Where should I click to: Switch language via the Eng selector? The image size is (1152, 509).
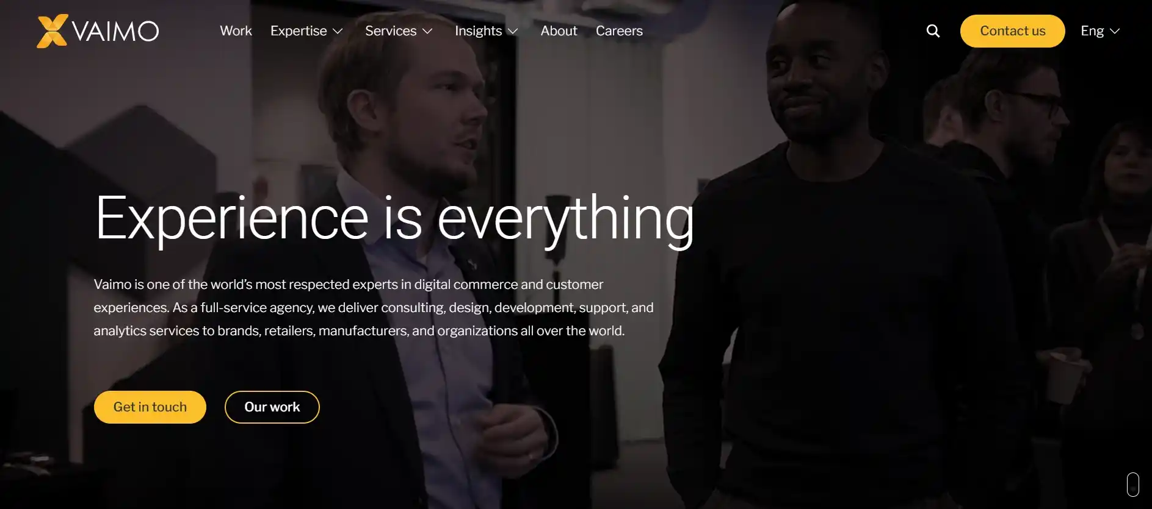pyautogui.click(x=1100, y=31)
